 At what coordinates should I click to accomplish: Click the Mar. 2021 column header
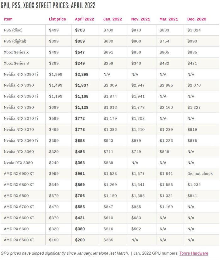[169, 19]
